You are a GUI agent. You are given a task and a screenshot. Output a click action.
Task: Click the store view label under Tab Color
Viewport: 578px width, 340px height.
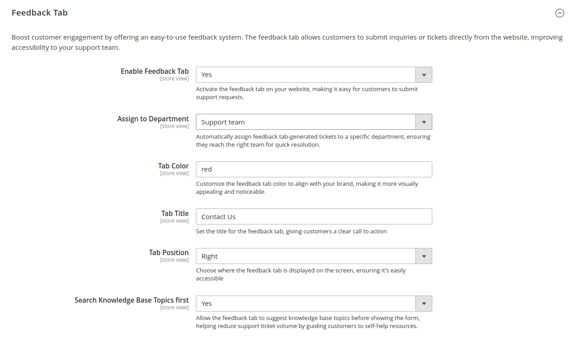click(174, 173)
